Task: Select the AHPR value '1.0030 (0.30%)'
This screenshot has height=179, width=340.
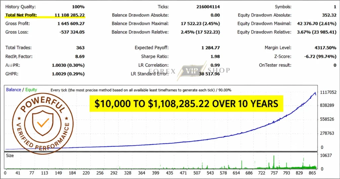Action: pos(68,65)
